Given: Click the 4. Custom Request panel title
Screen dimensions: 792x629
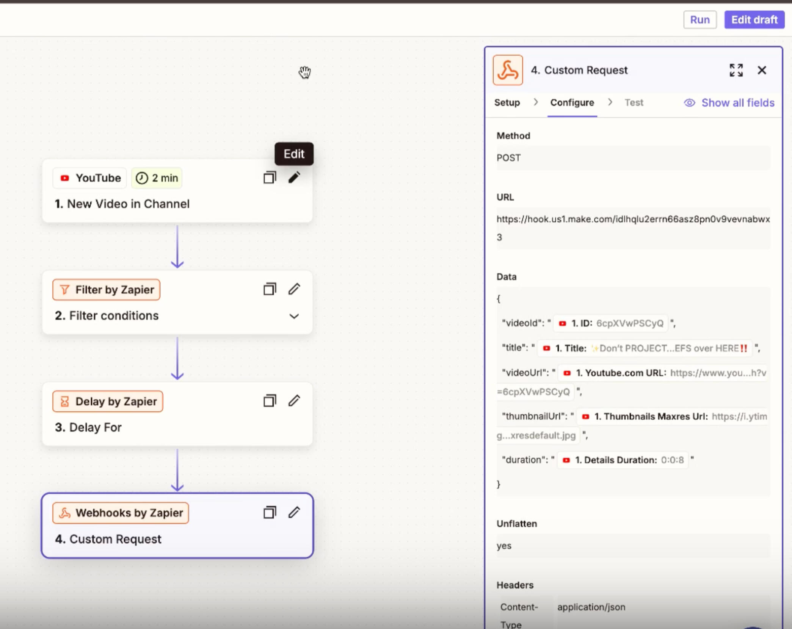Looking at the screenshot, I should point(579,70).
